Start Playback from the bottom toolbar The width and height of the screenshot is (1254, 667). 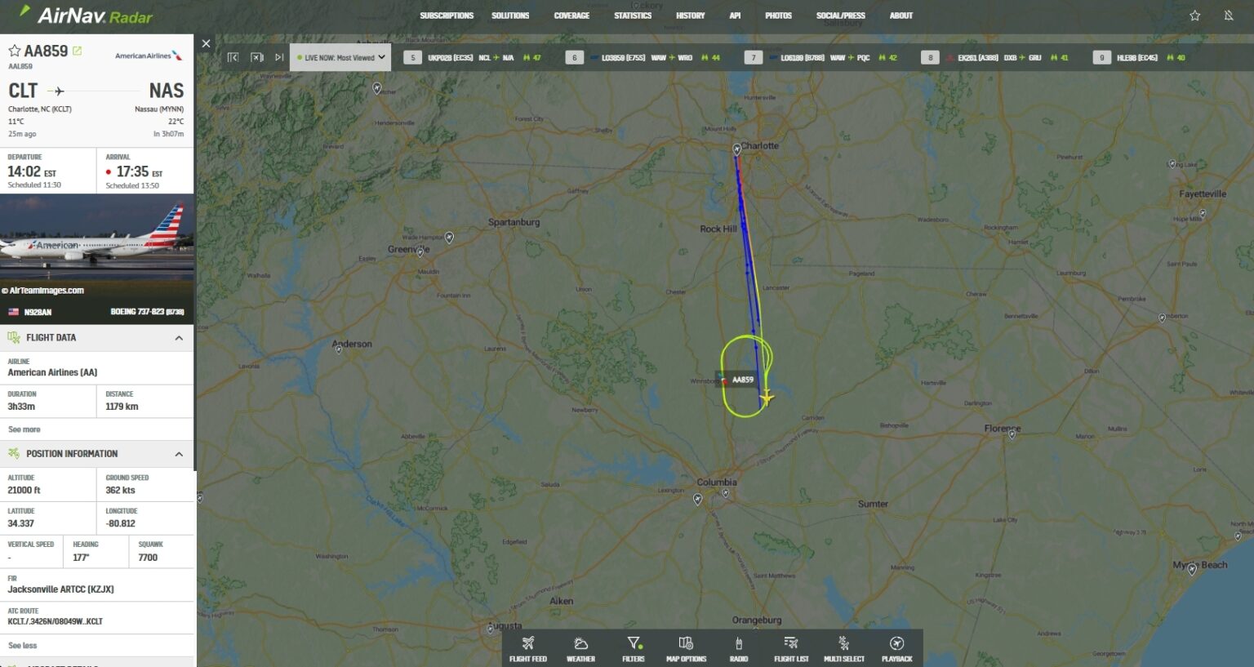coord(896,648)
